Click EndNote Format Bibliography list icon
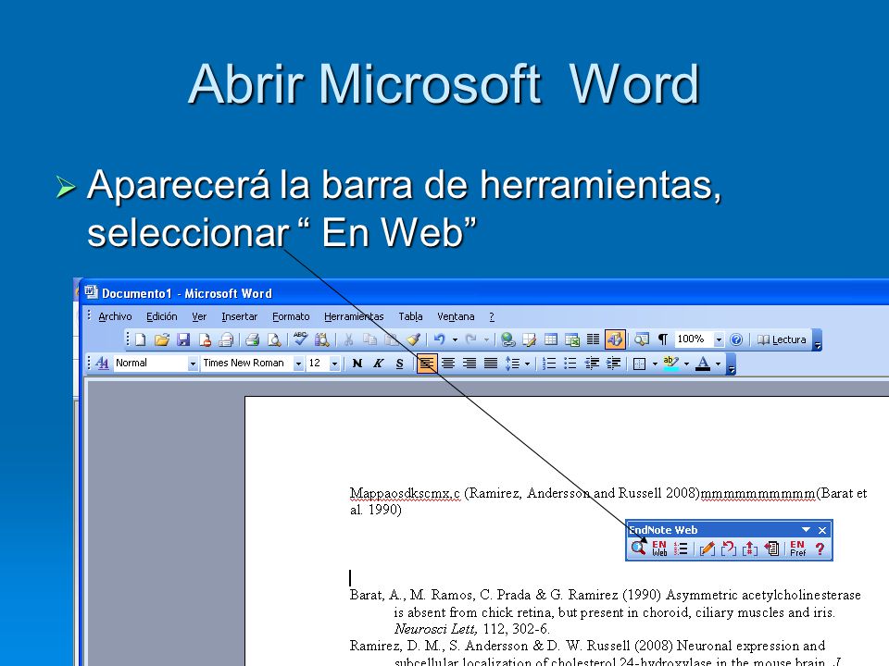 [681, 549]
